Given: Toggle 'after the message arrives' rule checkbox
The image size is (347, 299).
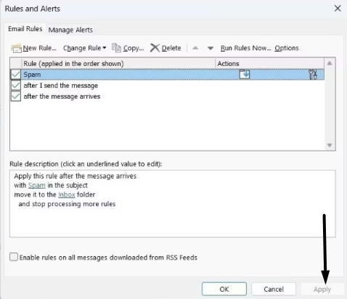Looking at the screenshot, I should (x=16, y=97).
